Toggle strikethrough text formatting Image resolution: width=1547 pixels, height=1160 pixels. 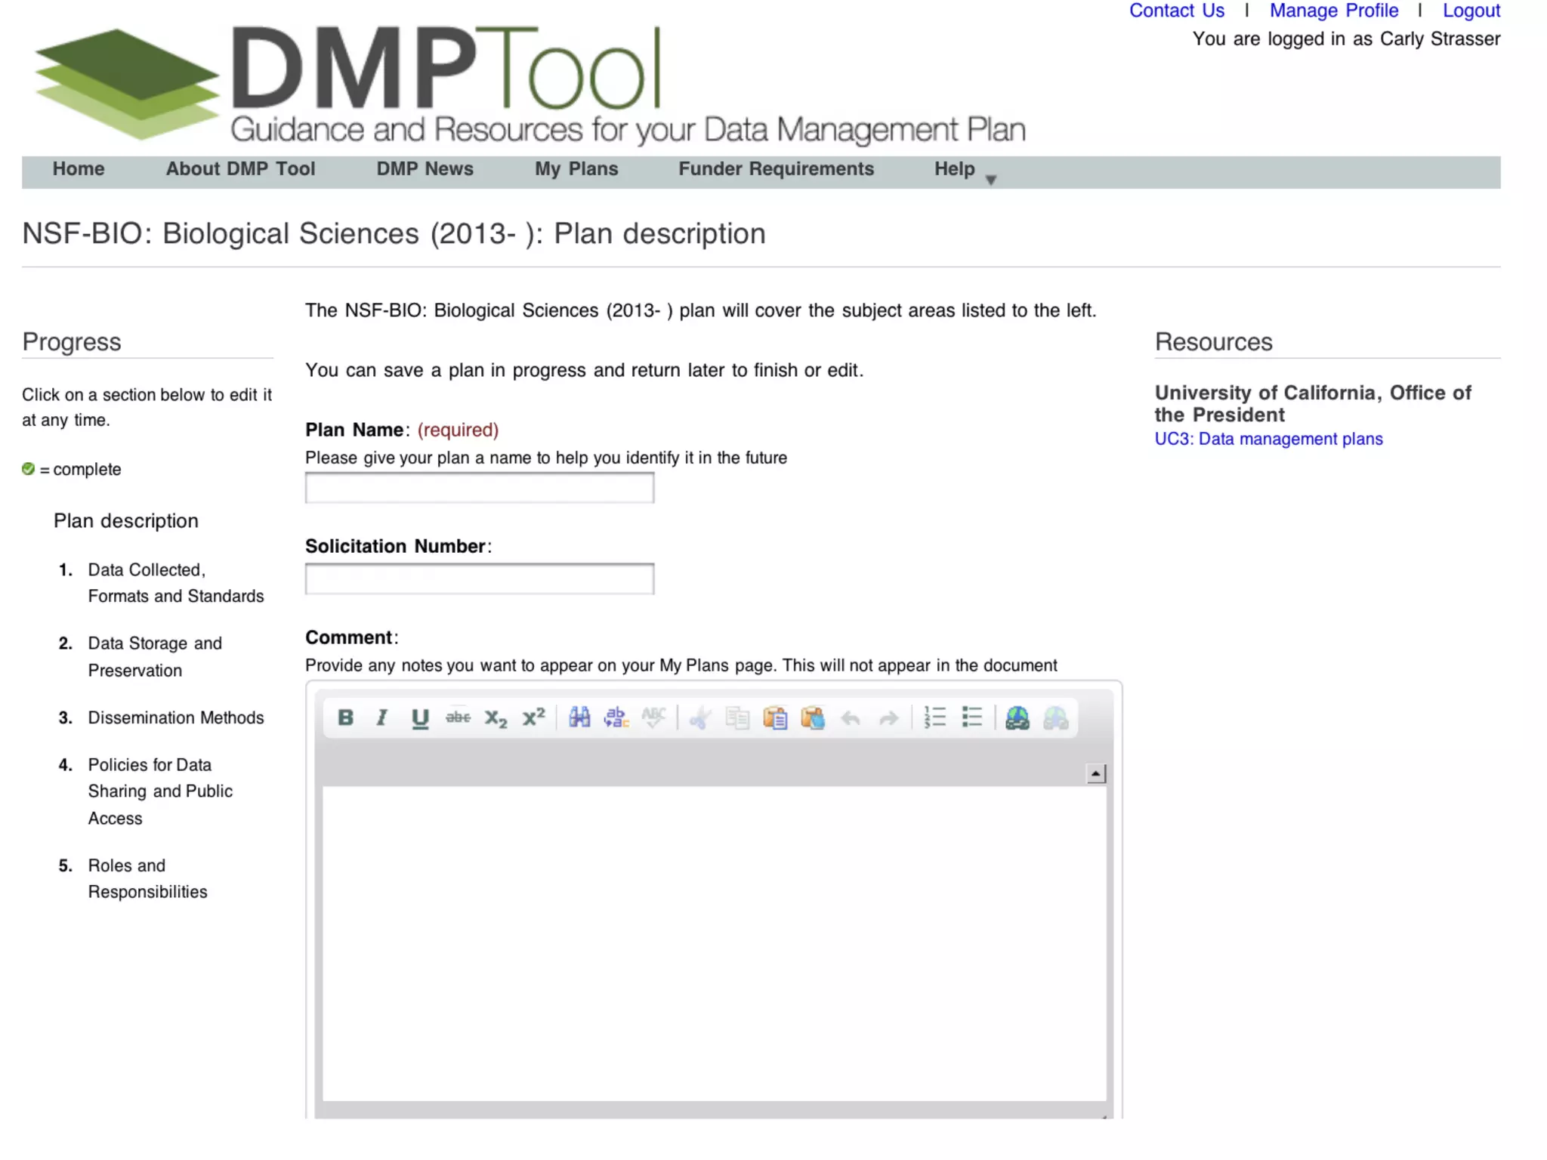[458, 717]
